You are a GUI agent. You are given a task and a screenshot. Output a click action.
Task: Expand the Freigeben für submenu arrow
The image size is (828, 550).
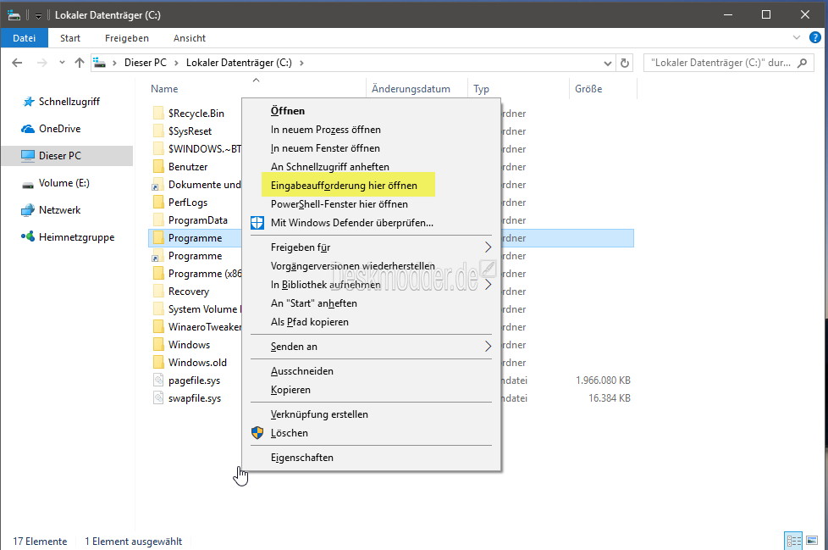(x=488, y=247)
